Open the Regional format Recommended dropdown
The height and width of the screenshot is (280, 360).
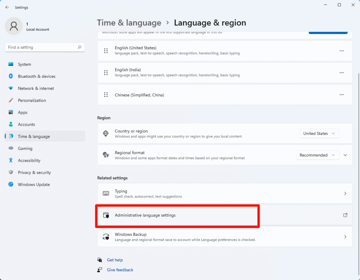tap(317, 155)
